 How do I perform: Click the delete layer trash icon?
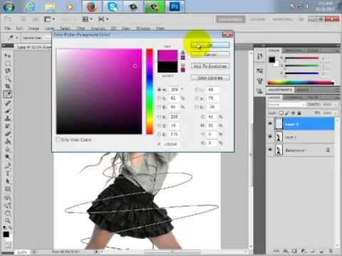tap(331, 251)
